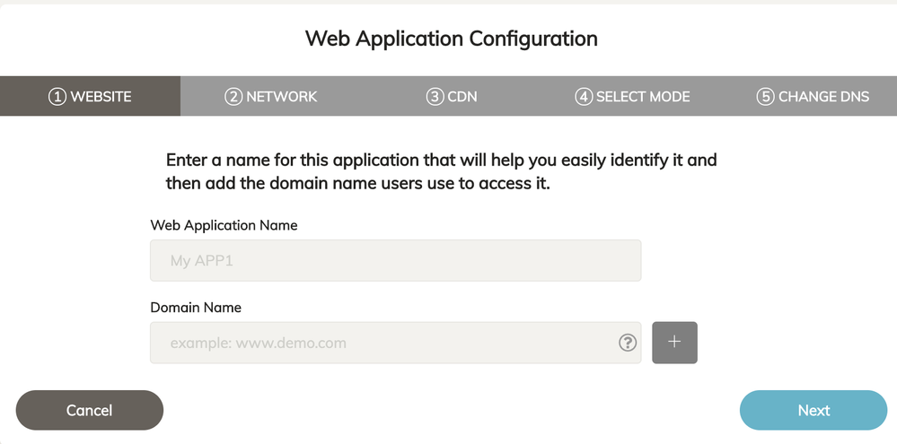Image resolution: width=897 pixels, height=444 pixels.
Task: Jump to the Change DNS step tab
Action: (x=813, y=96)
